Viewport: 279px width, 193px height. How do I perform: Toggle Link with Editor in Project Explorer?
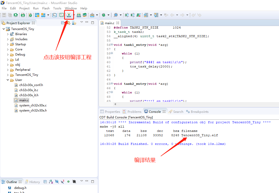point(68,23)
